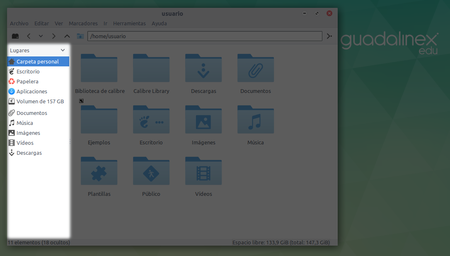Select Carpeta personal in sidebar

coord(38,61)
